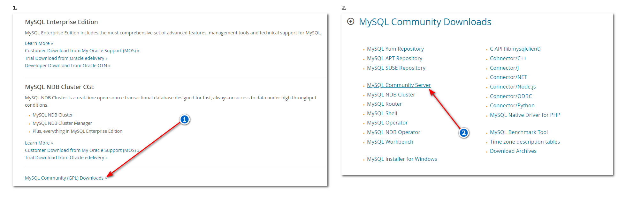Go to MySQL Workbench download

click(390, 142)
